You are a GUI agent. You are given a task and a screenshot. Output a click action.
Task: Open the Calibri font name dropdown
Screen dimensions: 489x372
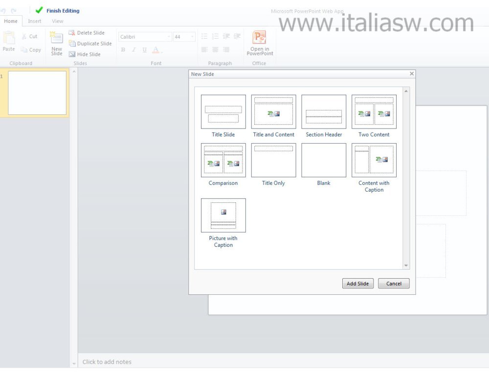[169, 37]
